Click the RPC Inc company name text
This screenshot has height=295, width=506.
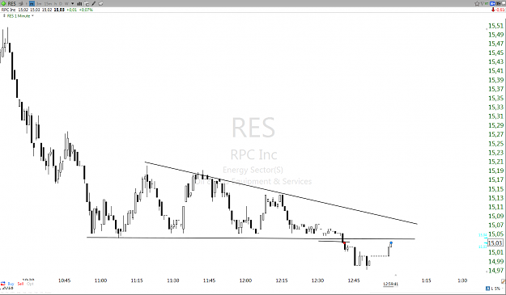click(x=8, y=10)
